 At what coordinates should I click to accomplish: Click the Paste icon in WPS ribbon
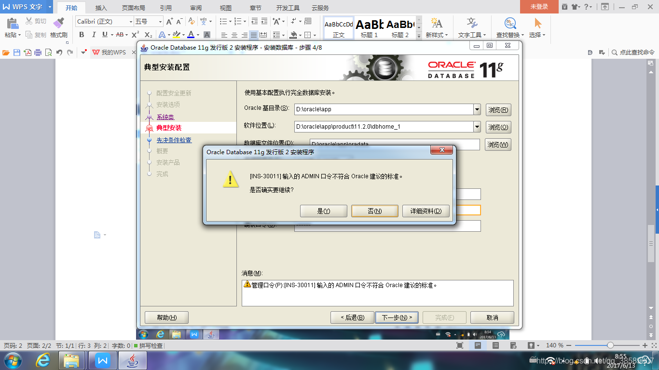[x=13, y=23]
